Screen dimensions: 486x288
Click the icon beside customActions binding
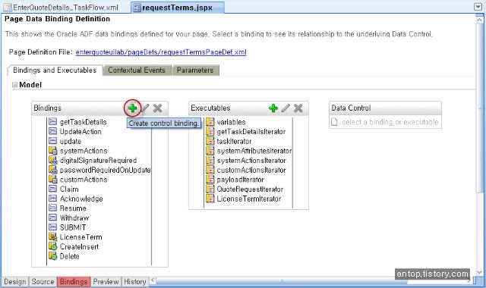[53, 179]
